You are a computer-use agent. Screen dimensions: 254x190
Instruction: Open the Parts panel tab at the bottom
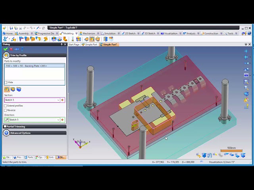29,158
